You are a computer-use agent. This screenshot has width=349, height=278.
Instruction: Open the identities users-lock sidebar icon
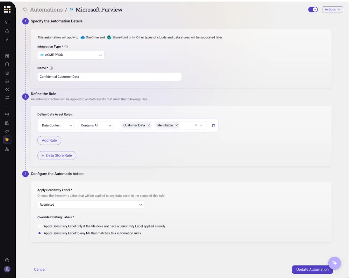(x=7, y=81)
